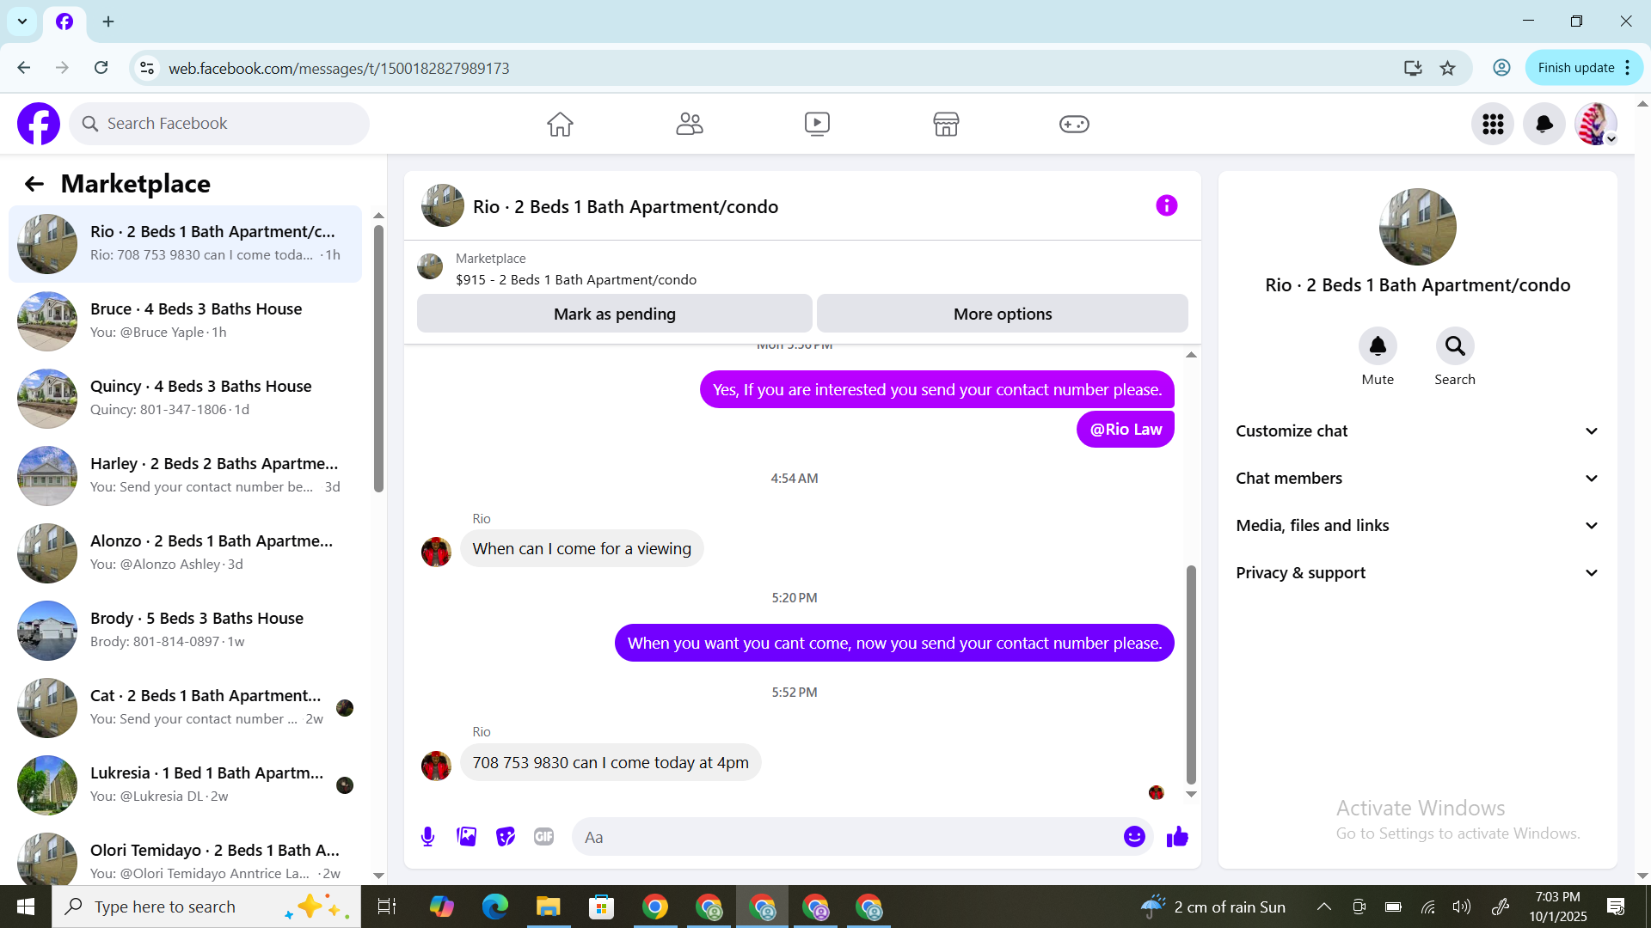Screen dimensions: 1651x928
Task: Open the Facebook Home icon
Action: click(x=560, y=124)
